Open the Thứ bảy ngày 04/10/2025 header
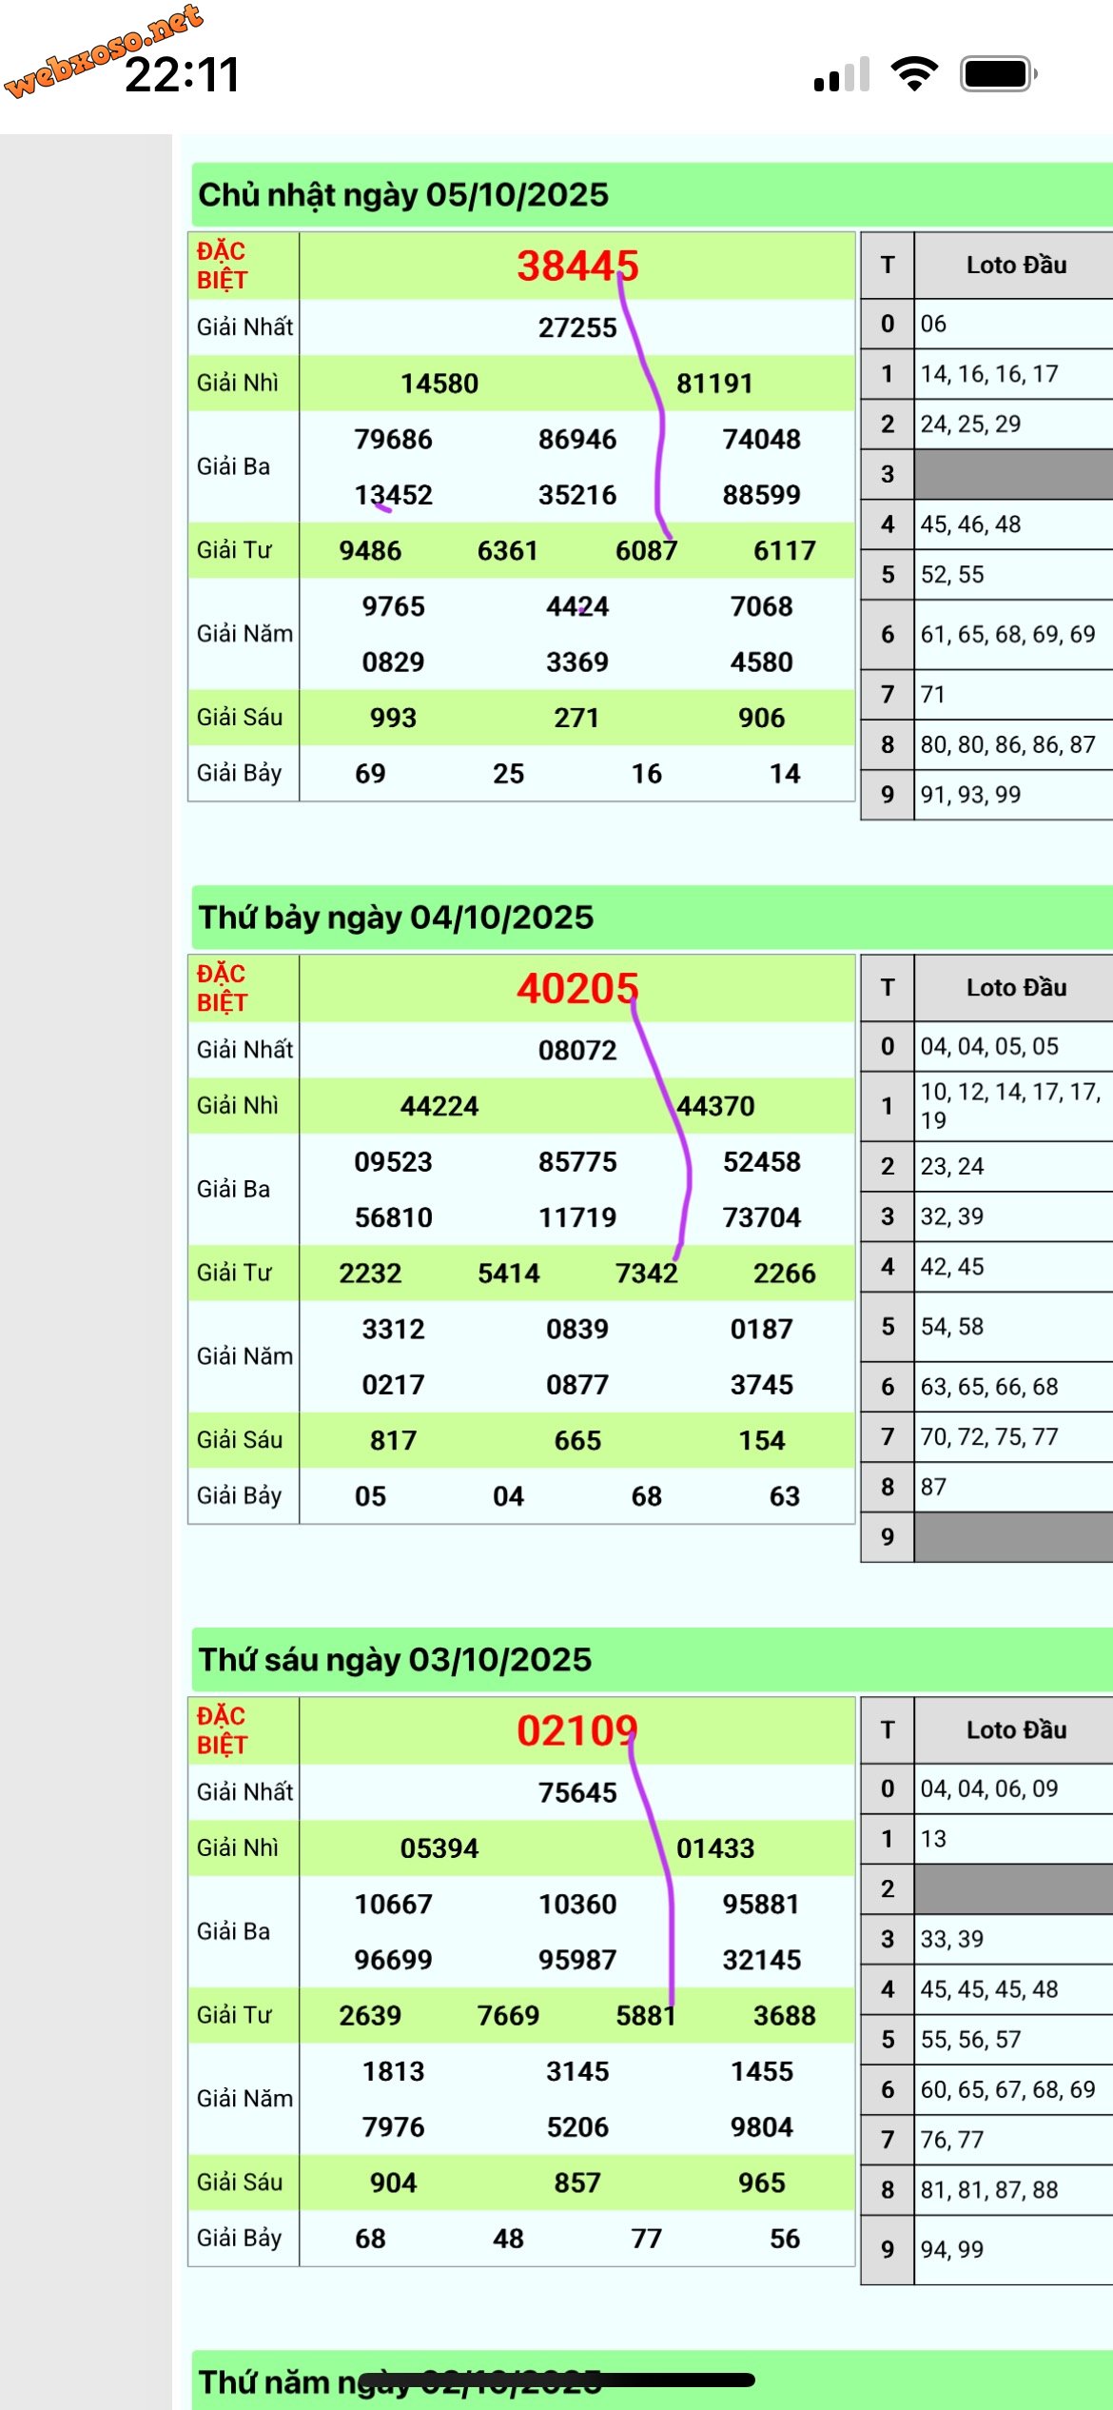Viewport: 1113px width, 2410px height. [x=396, y=918]
